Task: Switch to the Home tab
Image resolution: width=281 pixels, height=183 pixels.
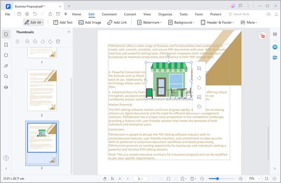Action: (77, 14)
